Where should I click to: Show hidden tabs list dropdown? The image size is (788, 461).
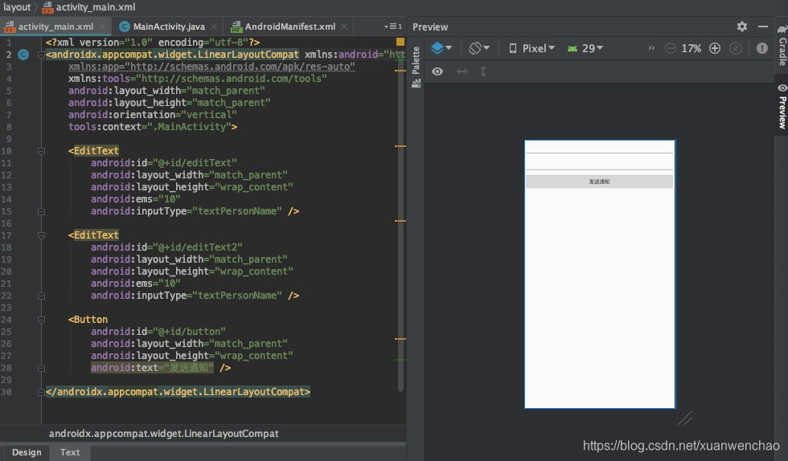pos(393,27)
